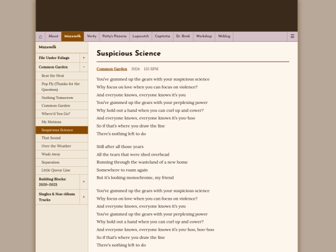The height and width of the screenshot is (252, 336).
Task: Open the home icon in navigation bar
Action: click(x=40, y=37)
